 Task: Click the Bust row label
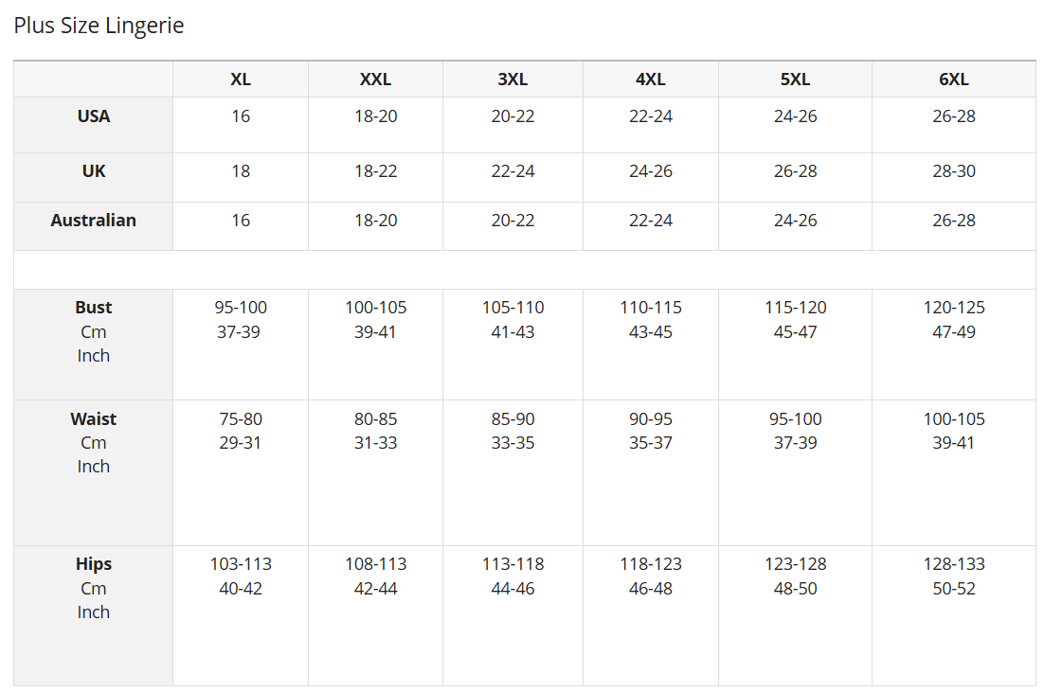[94, 308]
